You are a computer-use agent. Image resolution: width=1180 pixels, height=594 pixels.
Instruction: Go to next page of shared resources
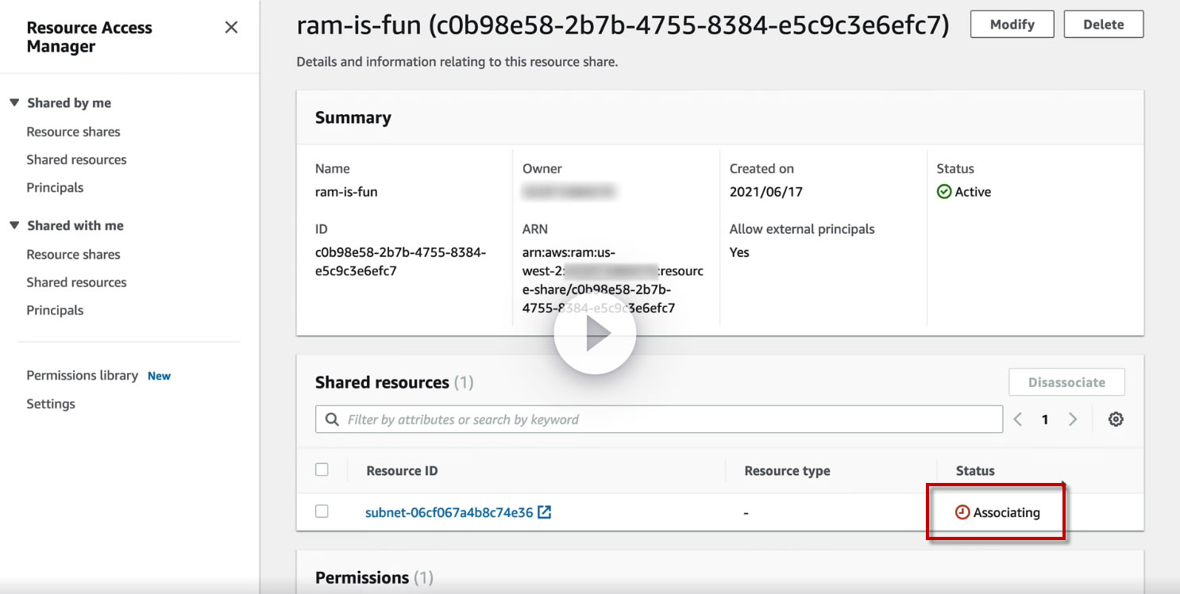click(x=1073, y=420)
